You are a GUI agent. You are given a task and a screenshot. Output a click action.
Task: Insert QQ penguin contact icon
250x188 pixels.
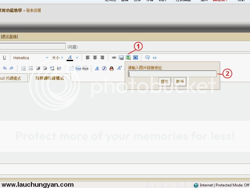click(x=112, y=68)
